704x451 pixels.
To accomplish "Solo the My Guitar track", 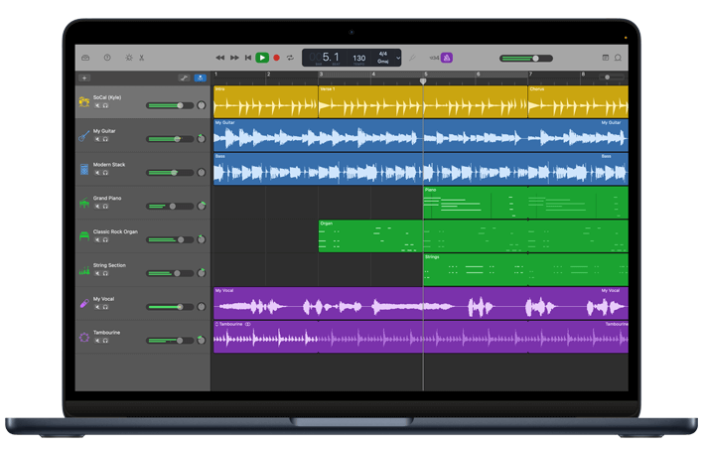I will coord(105,139).
